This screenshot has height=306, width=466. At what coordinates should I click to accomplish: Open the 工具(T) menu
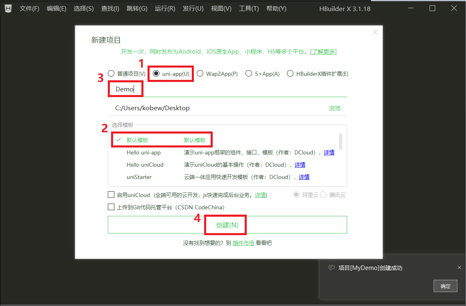coord(249,8)
